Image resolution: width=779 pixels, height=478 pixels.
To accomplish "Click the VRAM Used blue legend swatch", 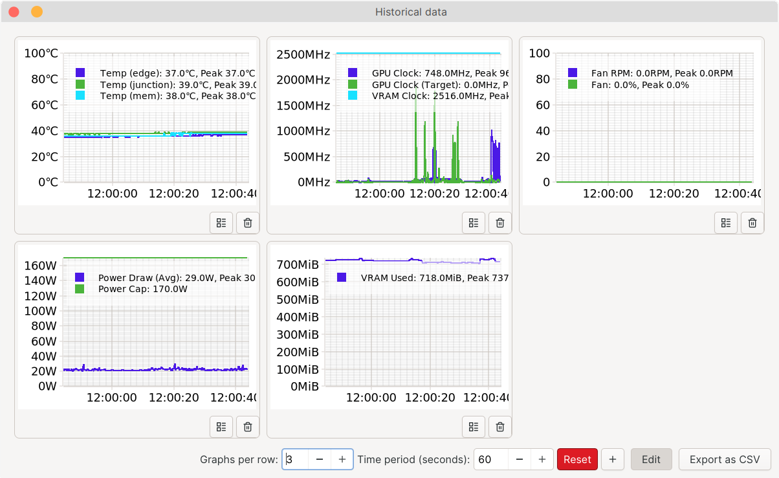I will click(342, 278).
